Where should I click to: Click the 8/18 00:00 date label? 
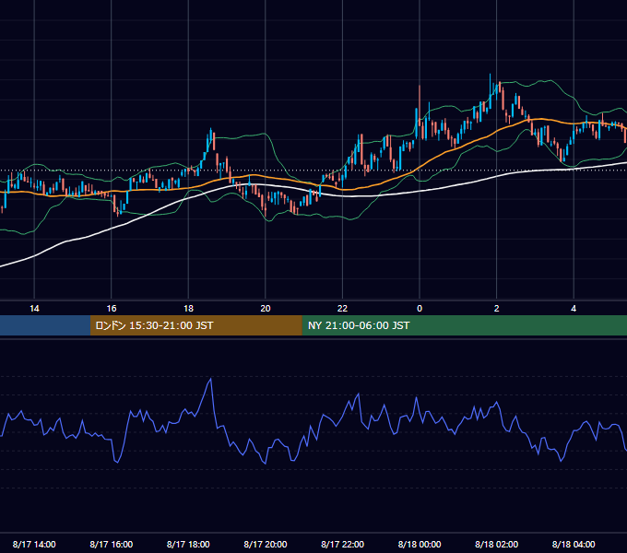(420, 544)
